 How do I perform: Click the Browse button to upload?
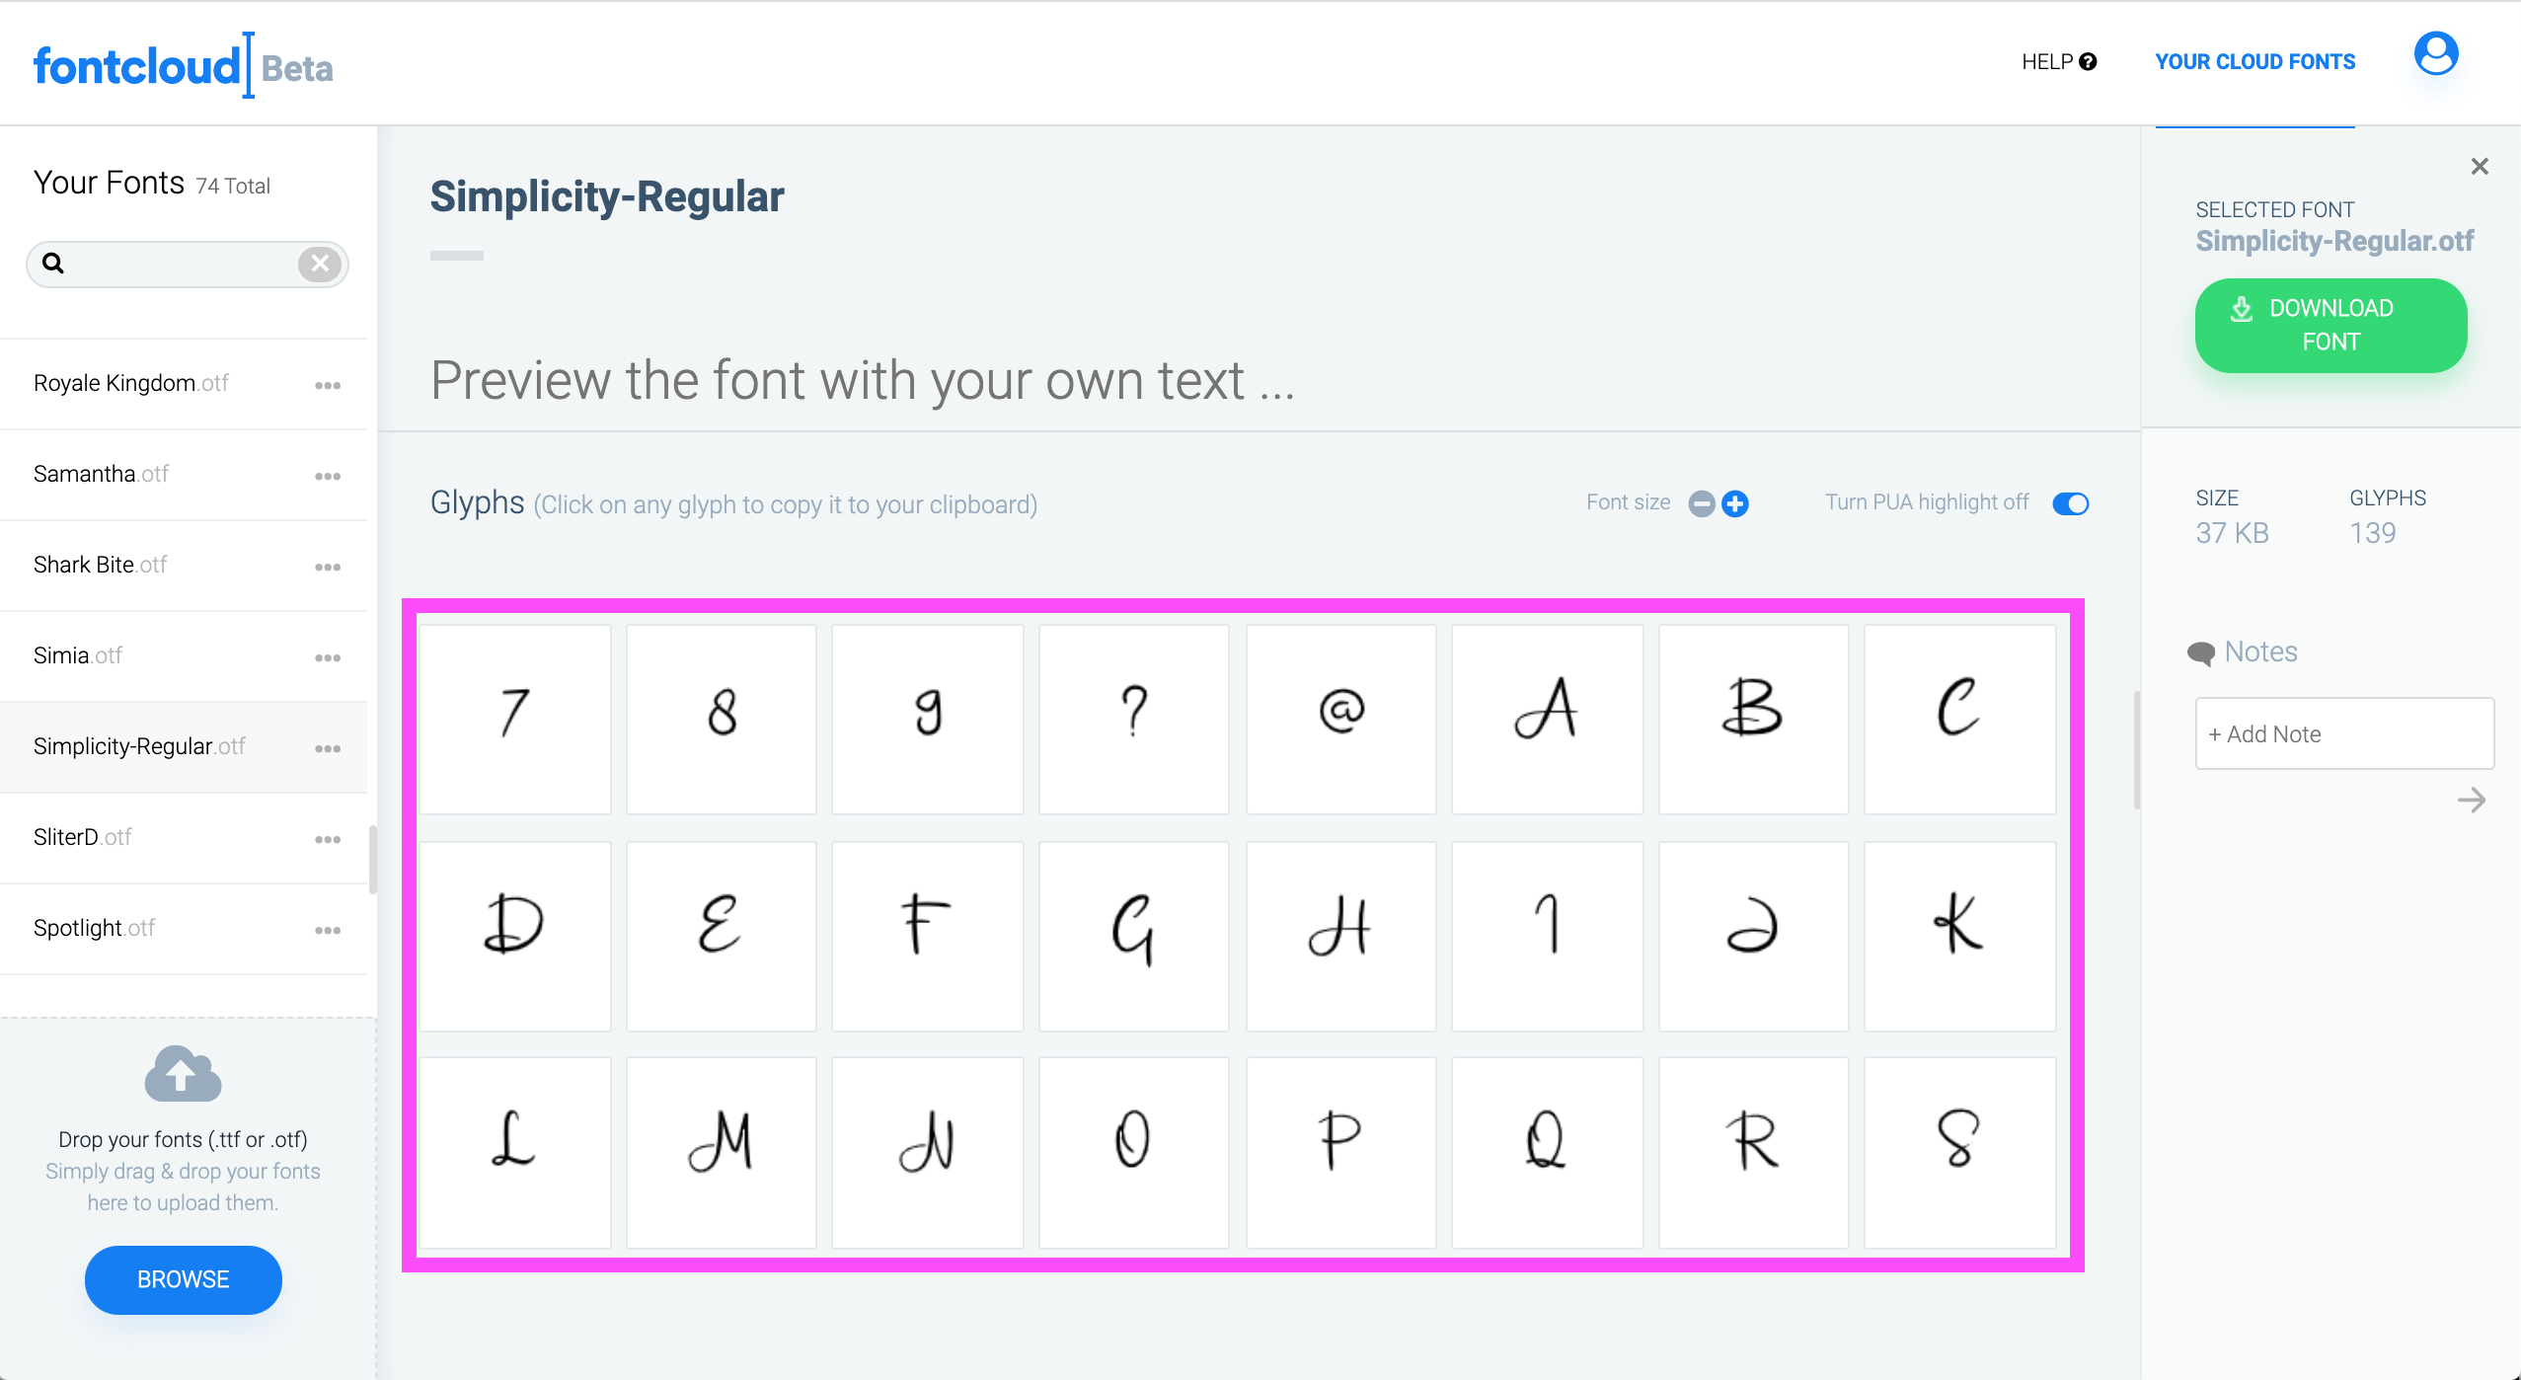click(x=184, y=1279)
